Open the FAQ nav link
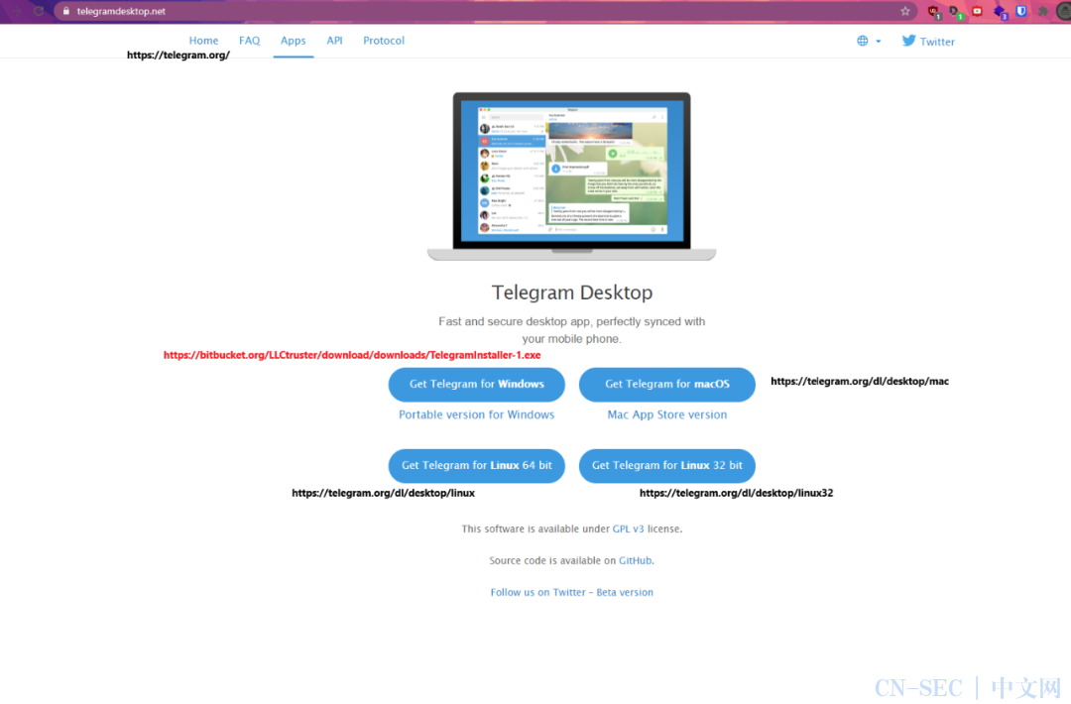Screen dimensions: 1071x704 [x=249, y=41]
